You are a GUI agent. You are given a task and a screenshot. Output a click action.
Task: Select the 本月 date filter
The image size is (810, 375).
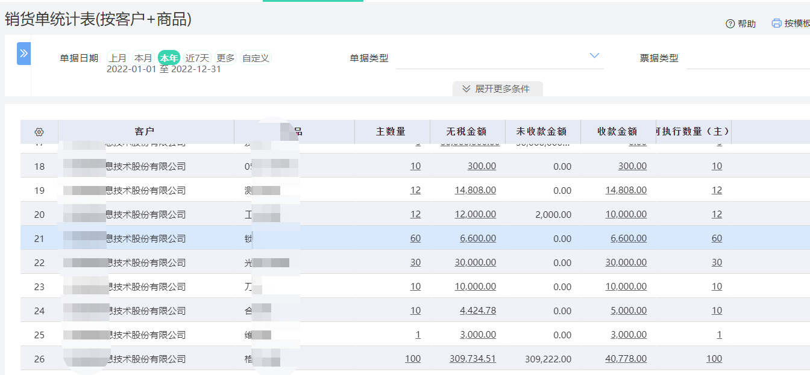point(143,58)
